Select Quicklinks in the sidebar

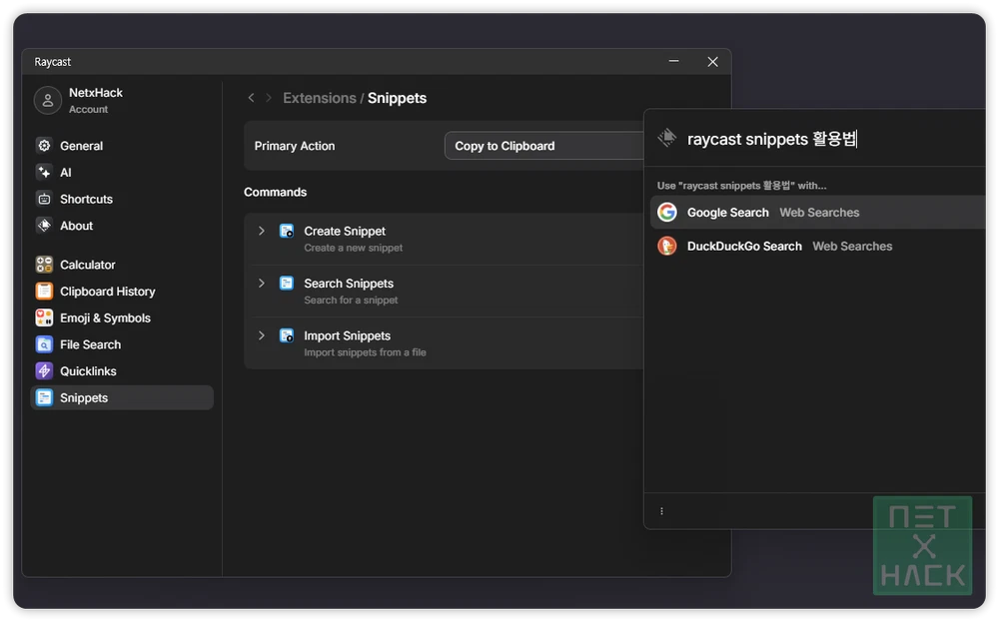[x=122, y=371]
